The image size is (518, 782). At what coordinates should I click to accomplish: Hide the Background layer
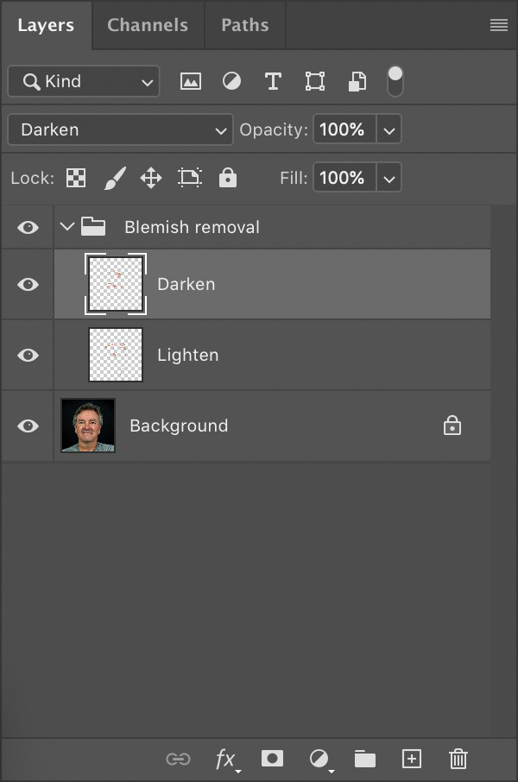(x=28, y=426)
